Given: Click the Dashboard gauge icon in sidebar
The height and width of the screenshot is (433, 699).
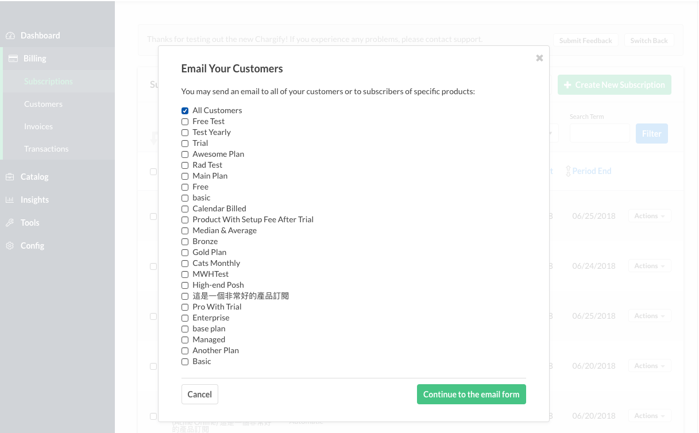Looking at the screenshot, I should (10, 36).
